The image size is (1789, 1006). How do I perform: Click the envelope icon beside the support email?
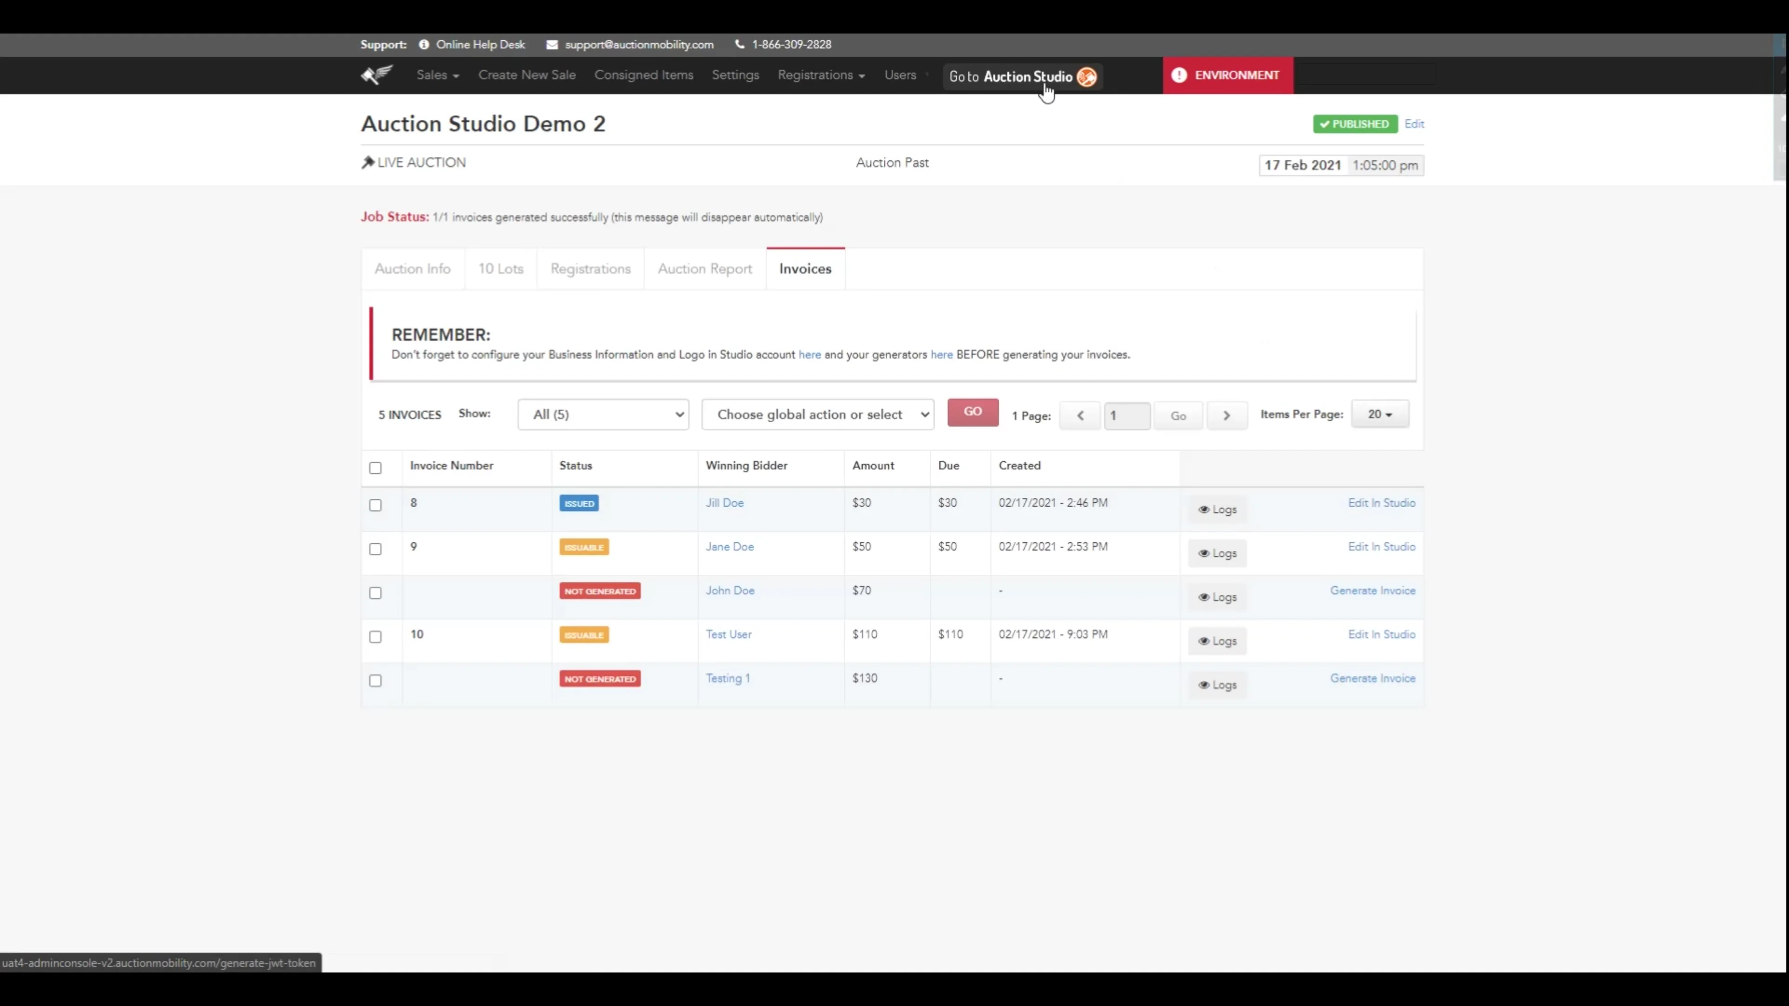coord(552,44)
